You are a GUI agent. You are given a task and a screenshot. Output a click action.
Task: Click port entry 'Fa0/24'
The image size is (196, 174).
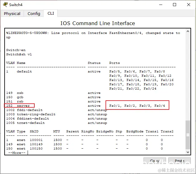(x=150, y=89)
